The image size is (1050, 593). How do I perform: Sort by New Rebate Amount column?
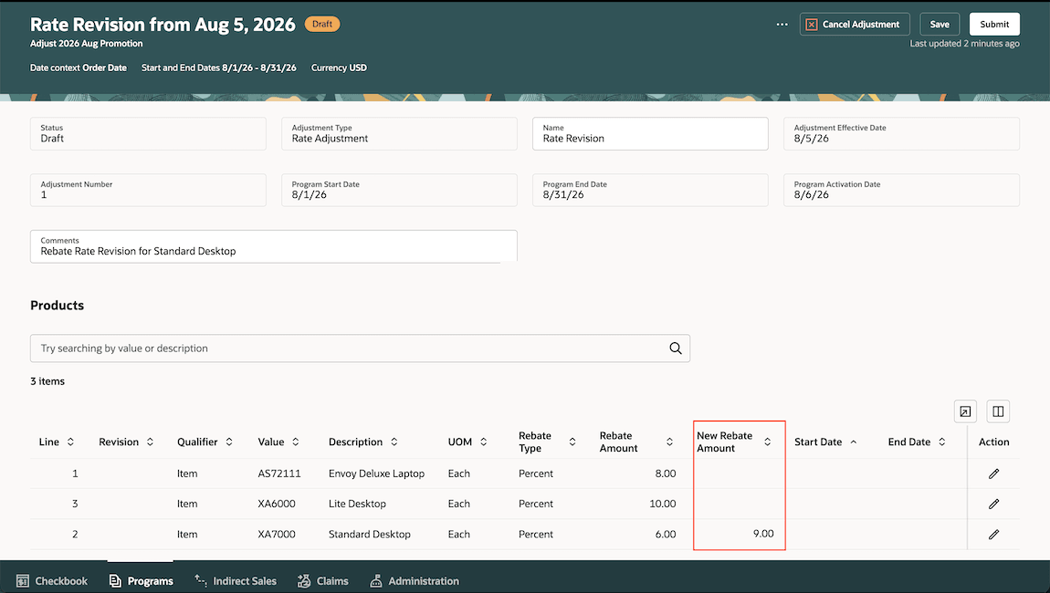767,442
